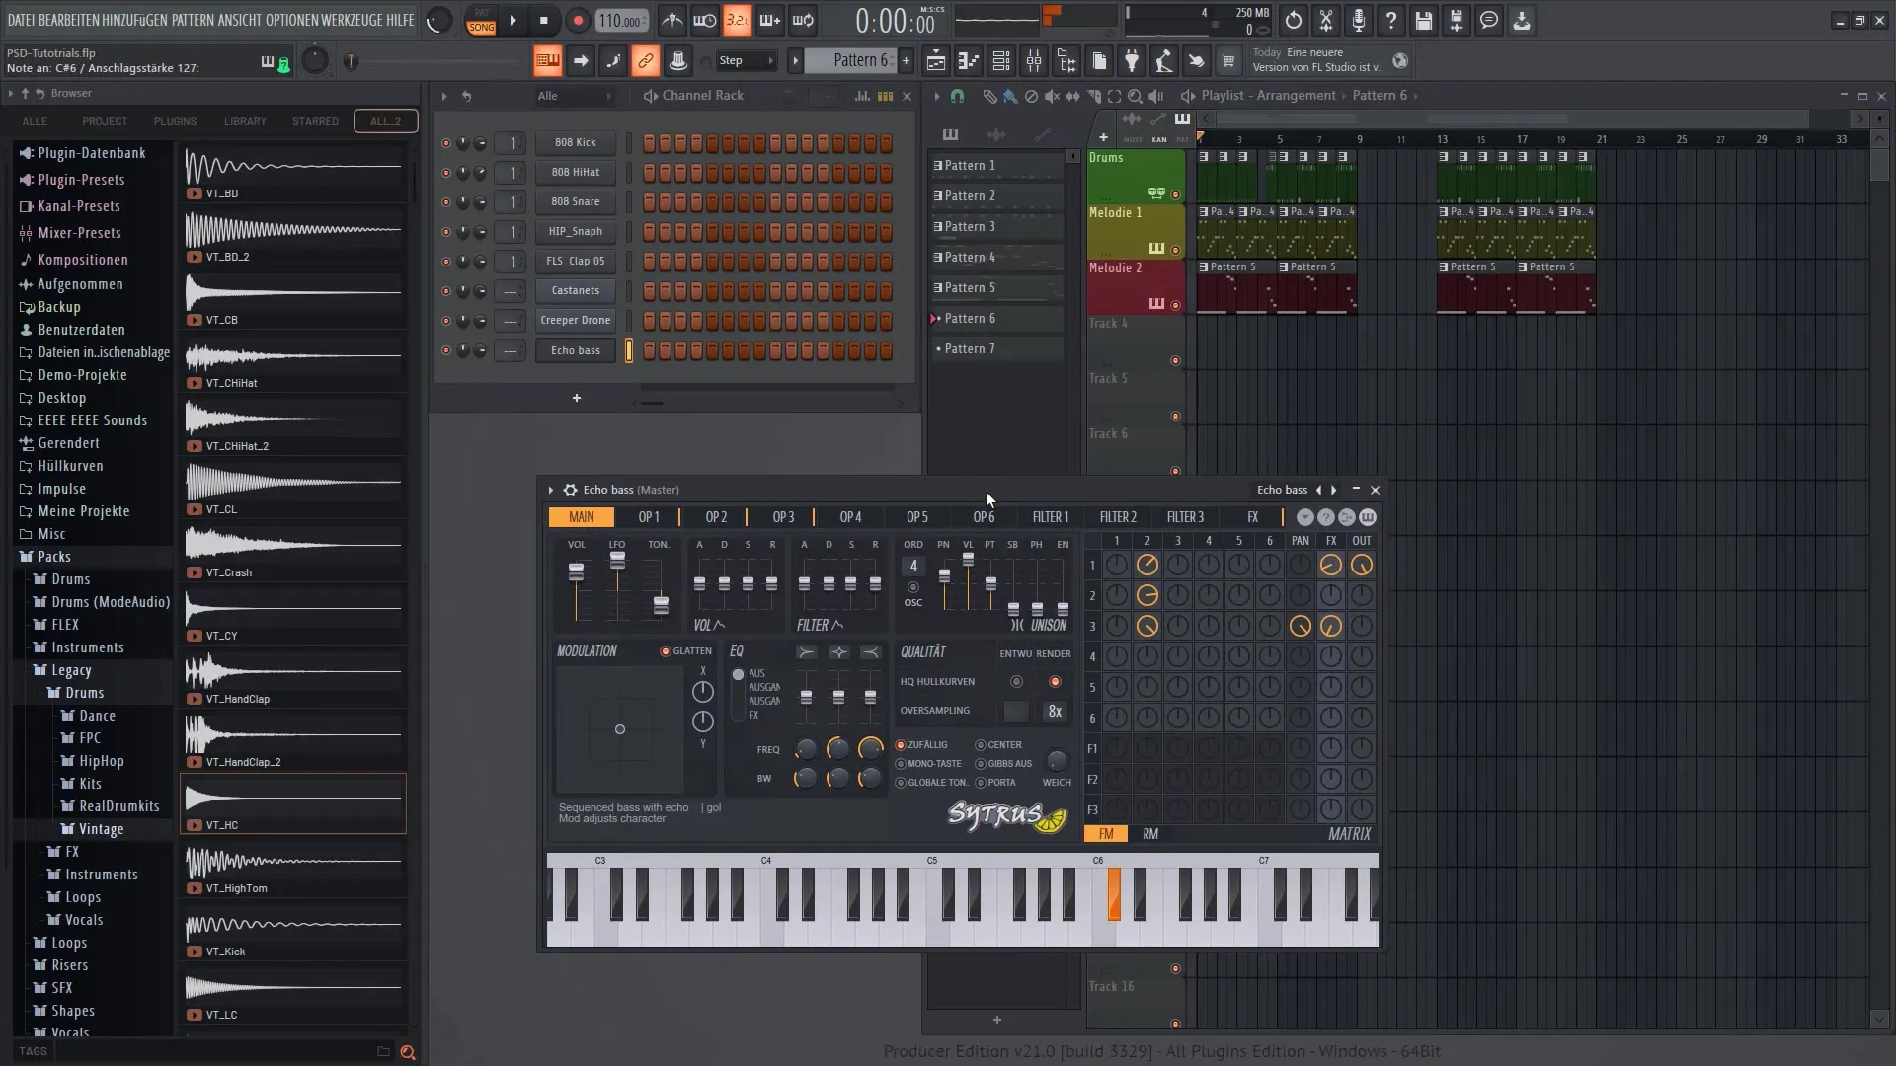The width and height of the screenshot is (1896, 1066).
Task: Open the Channel Rack view icon
Action: click(1001, 61)
